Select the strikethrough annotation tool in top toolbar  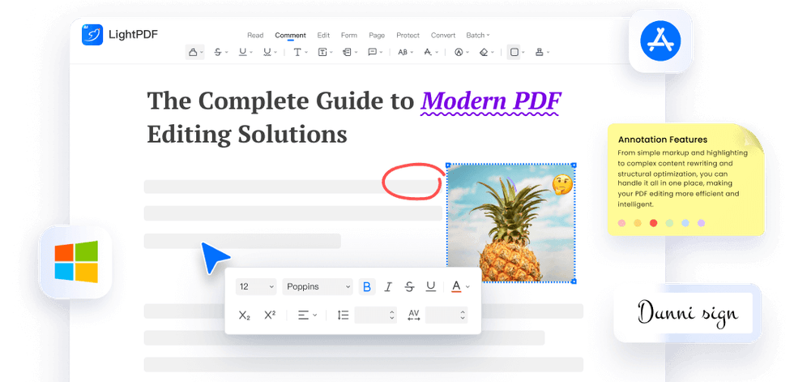[218, 52]
